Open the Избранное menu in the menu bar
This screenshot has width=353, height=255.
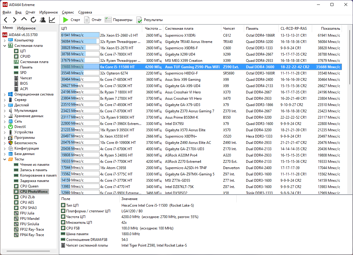tap(48, 12)
